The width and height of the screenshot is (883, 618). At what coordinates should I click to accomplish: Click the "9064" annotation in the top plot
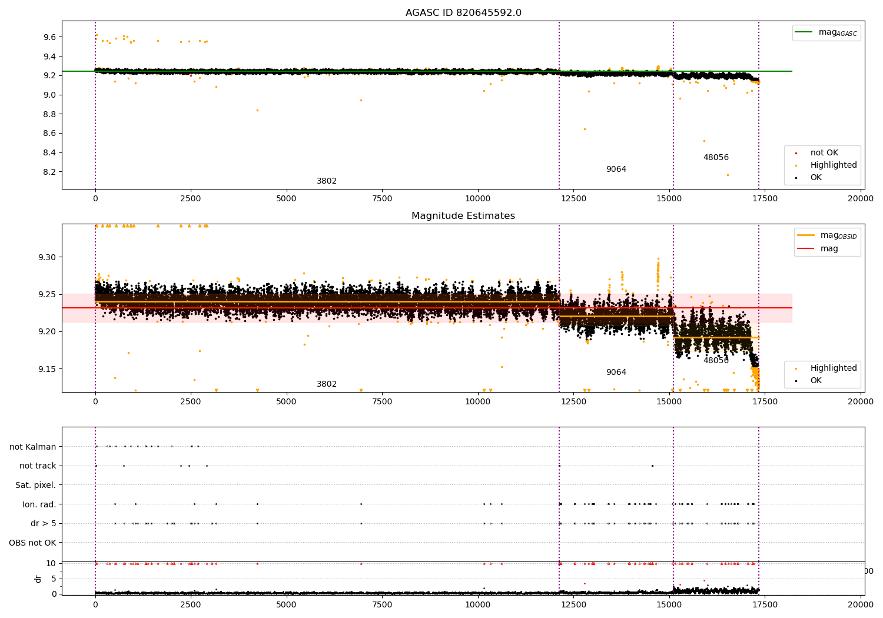(616, 170)
